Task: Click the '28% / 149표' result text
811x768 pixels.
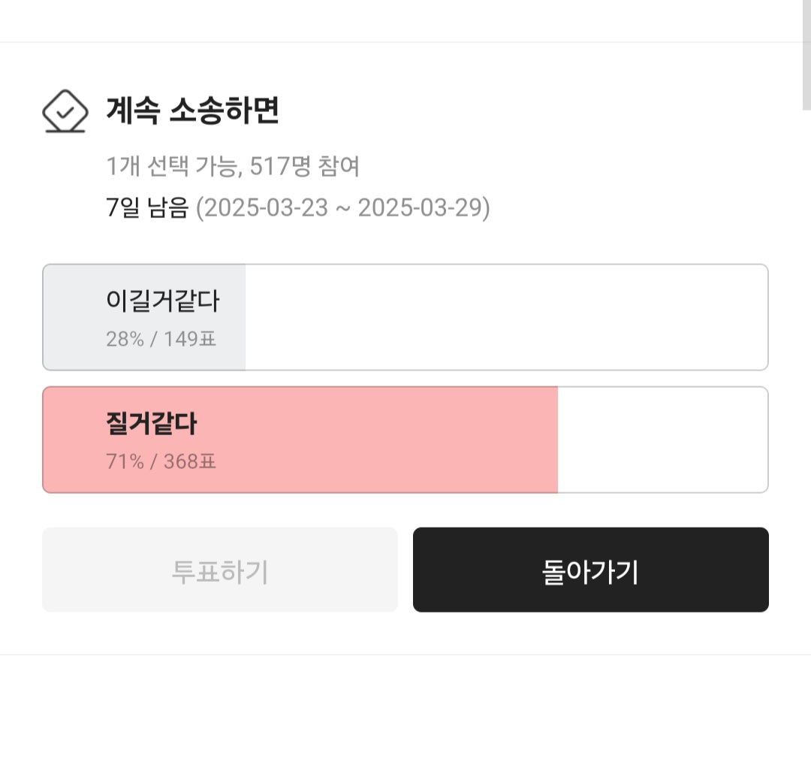Action: point(161,339)
